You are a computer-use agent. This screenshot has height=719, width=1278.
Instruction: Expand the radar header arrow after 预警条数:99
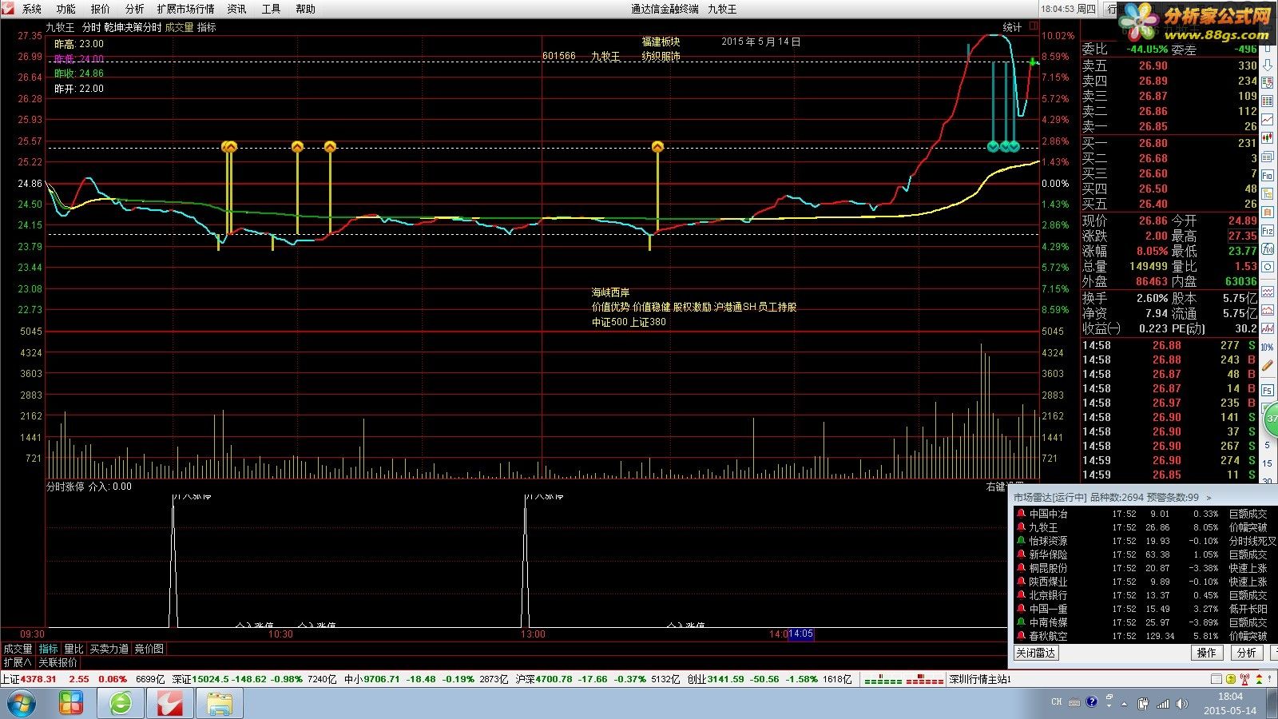[1209, 497]
